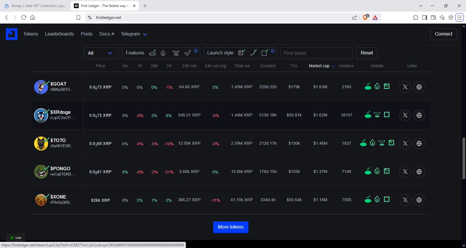
Task: Click the Reset filters button
Action: tap(367, 53)
